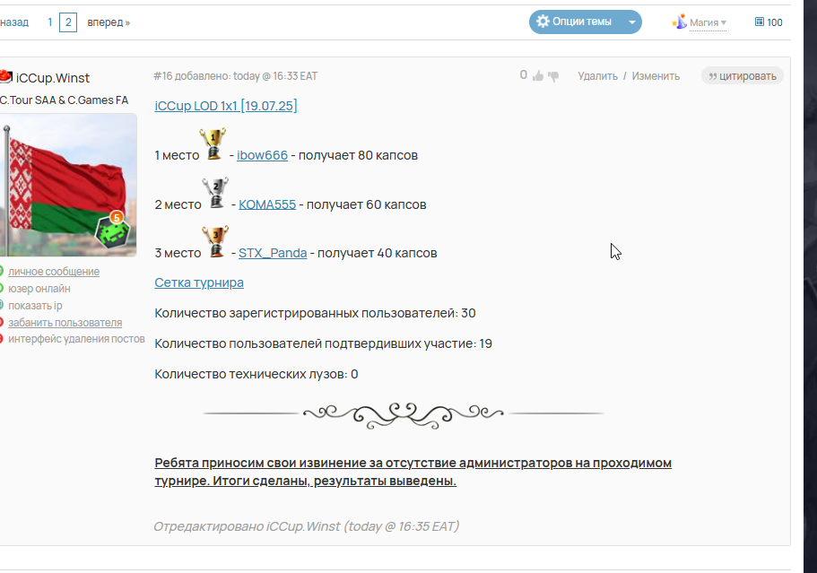The image size is (817, 573).
Task: Click the party hat Магия icon
Action: 680,22
